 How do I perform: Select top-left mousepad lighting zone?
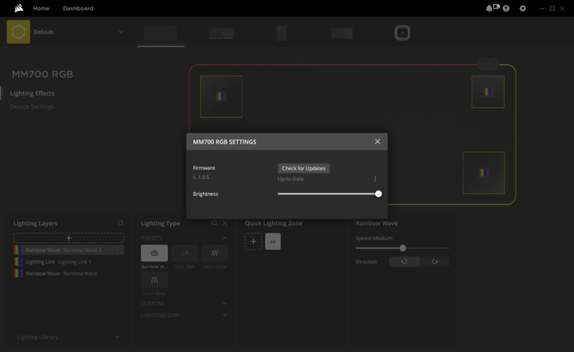pos(221,96)
